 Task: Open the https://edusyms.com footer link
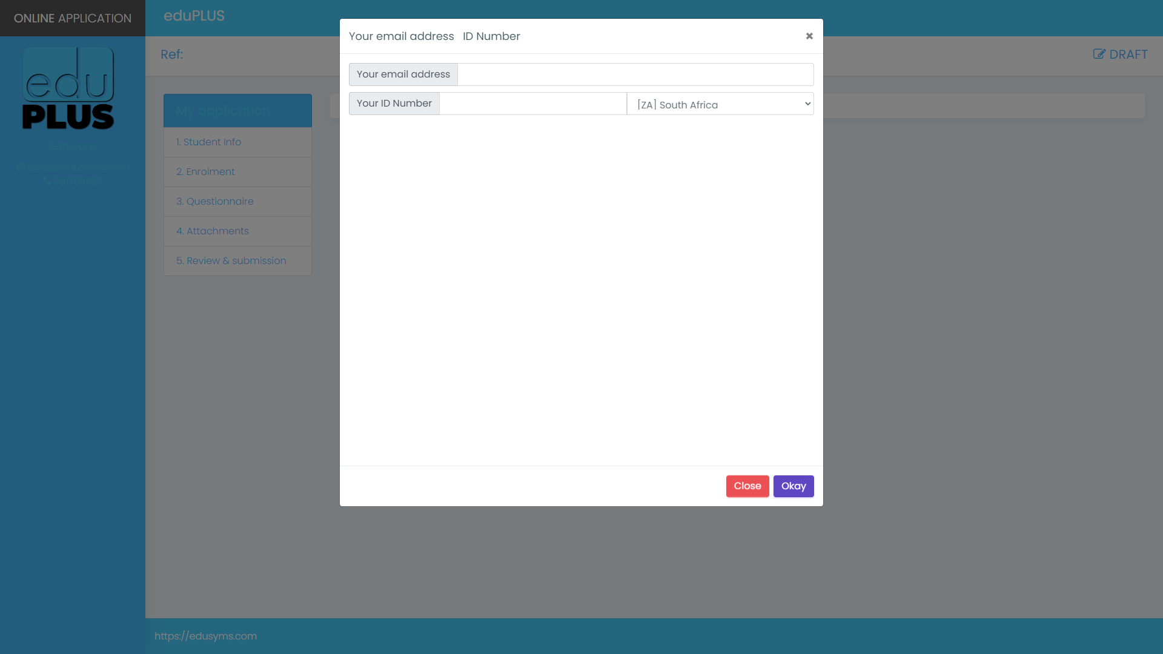[x=205, y=636]
